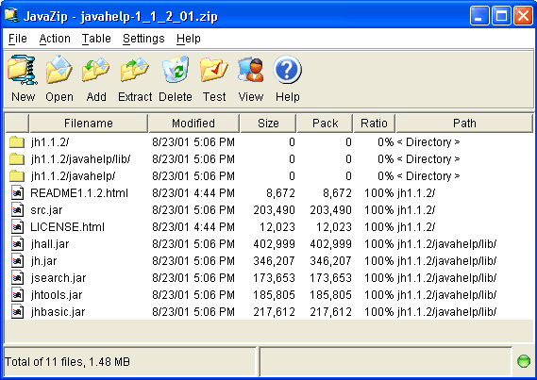Click the file icon beside jsearch.jar
537x380 pixels.
[17, 278]
